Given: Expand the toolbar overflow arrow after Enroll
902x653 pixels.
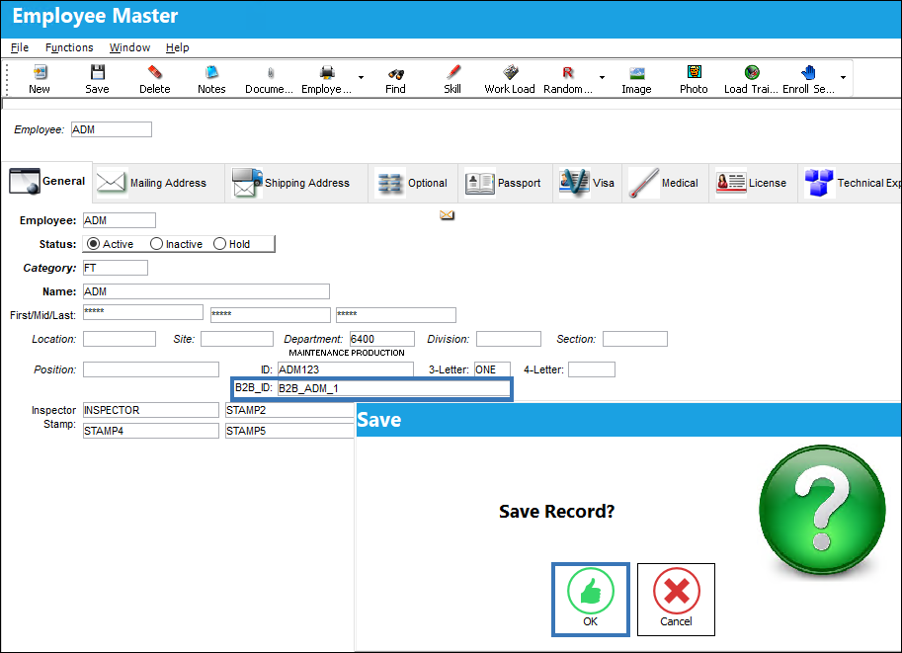Looking at the screenshot, I should click(x=844, y=77).
